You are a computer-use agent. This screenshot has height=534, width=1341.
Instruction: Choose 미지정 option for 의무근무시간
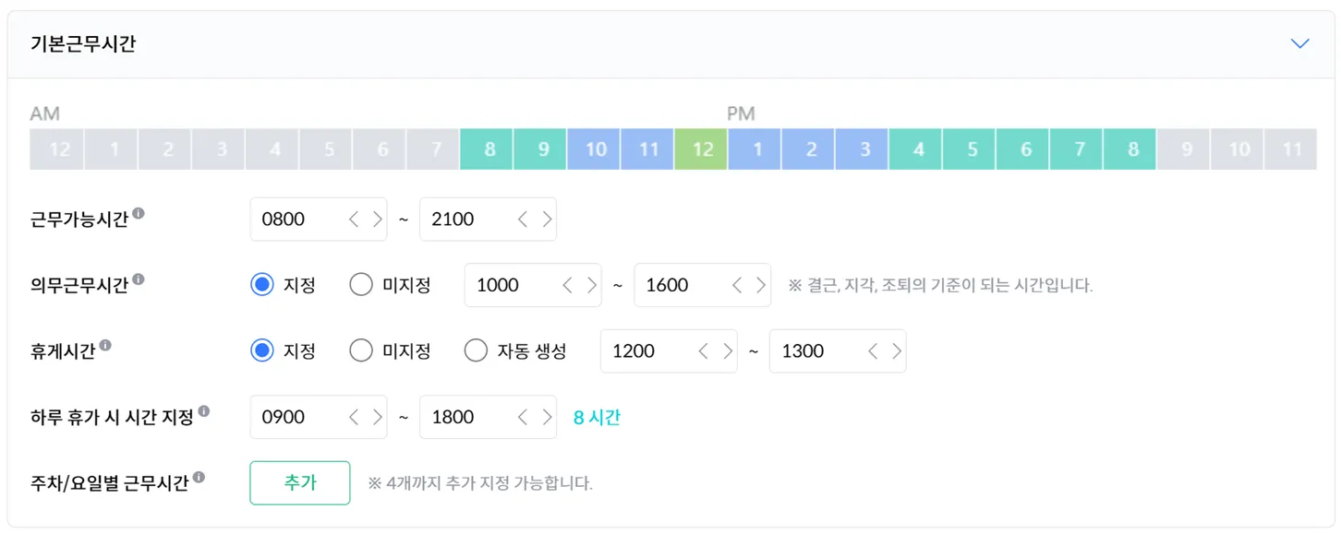tap(361, 285)
